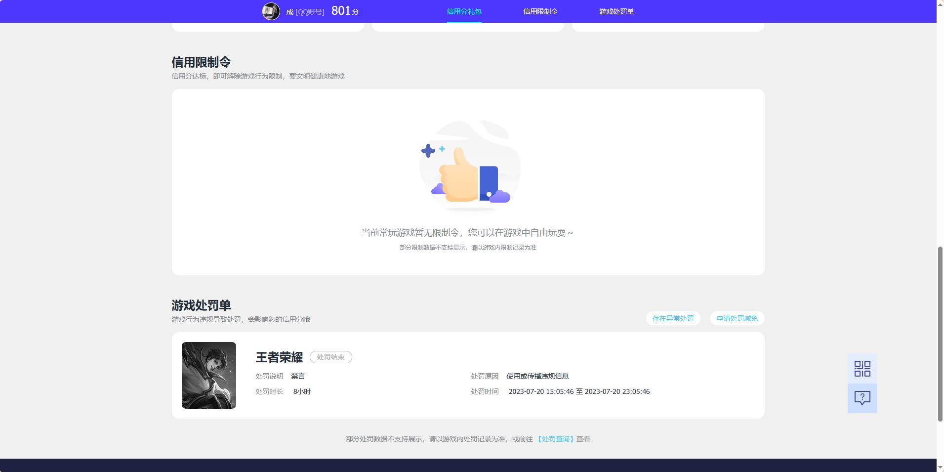Switch to 信用限制令 tab
944x472 pixels.
pyautogui.click(x=540, y=11)
